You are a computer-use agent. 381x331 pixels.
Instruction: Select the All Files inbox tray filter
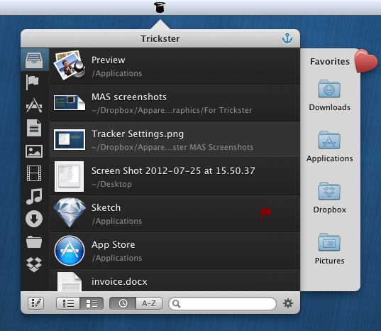(x=34, y=60)
